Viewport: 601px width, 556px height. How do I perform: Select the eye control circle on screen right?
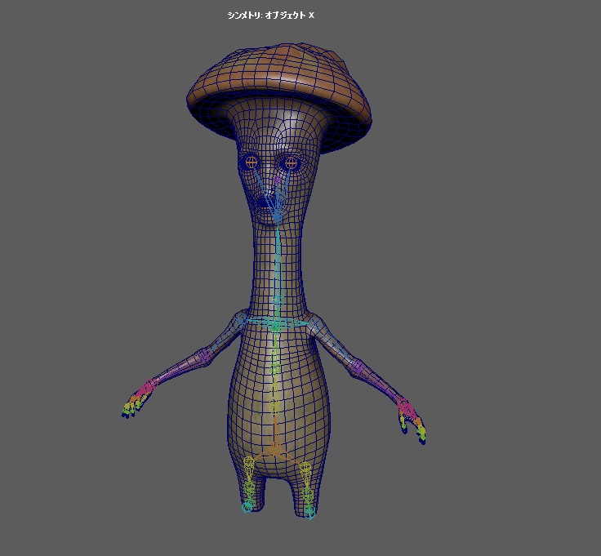coord(292,163)
